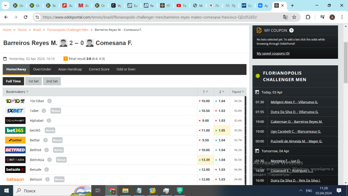
Task: Click the browser address bar URL
Action: pyautogui.click(x=148, y=17)
